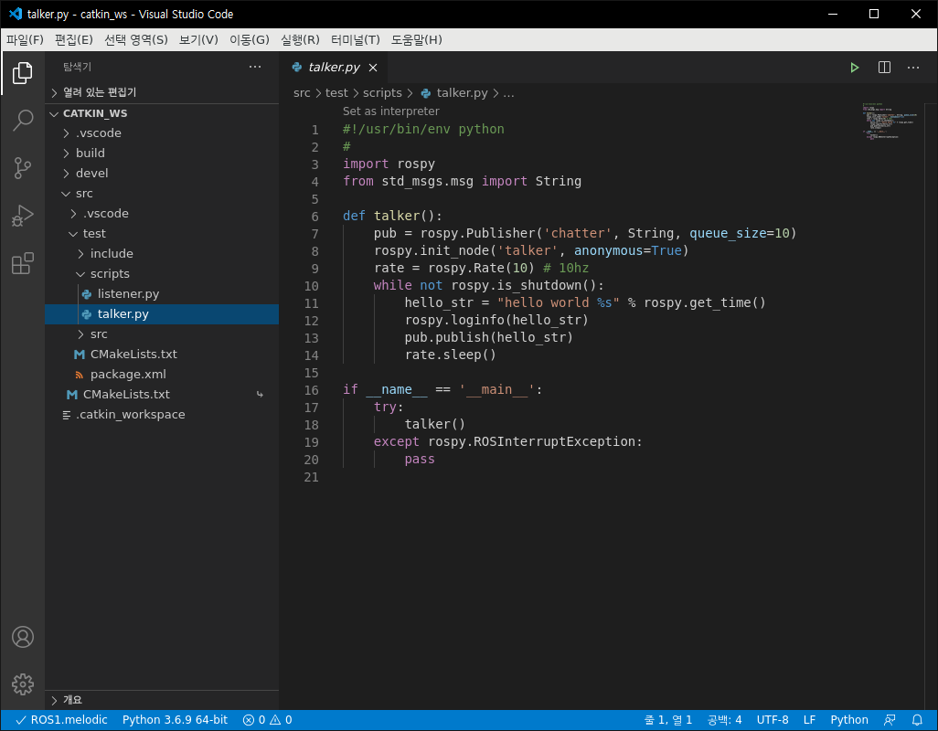Open the 도움말(H) menu
938x731 pixels.
pos(416,39)
